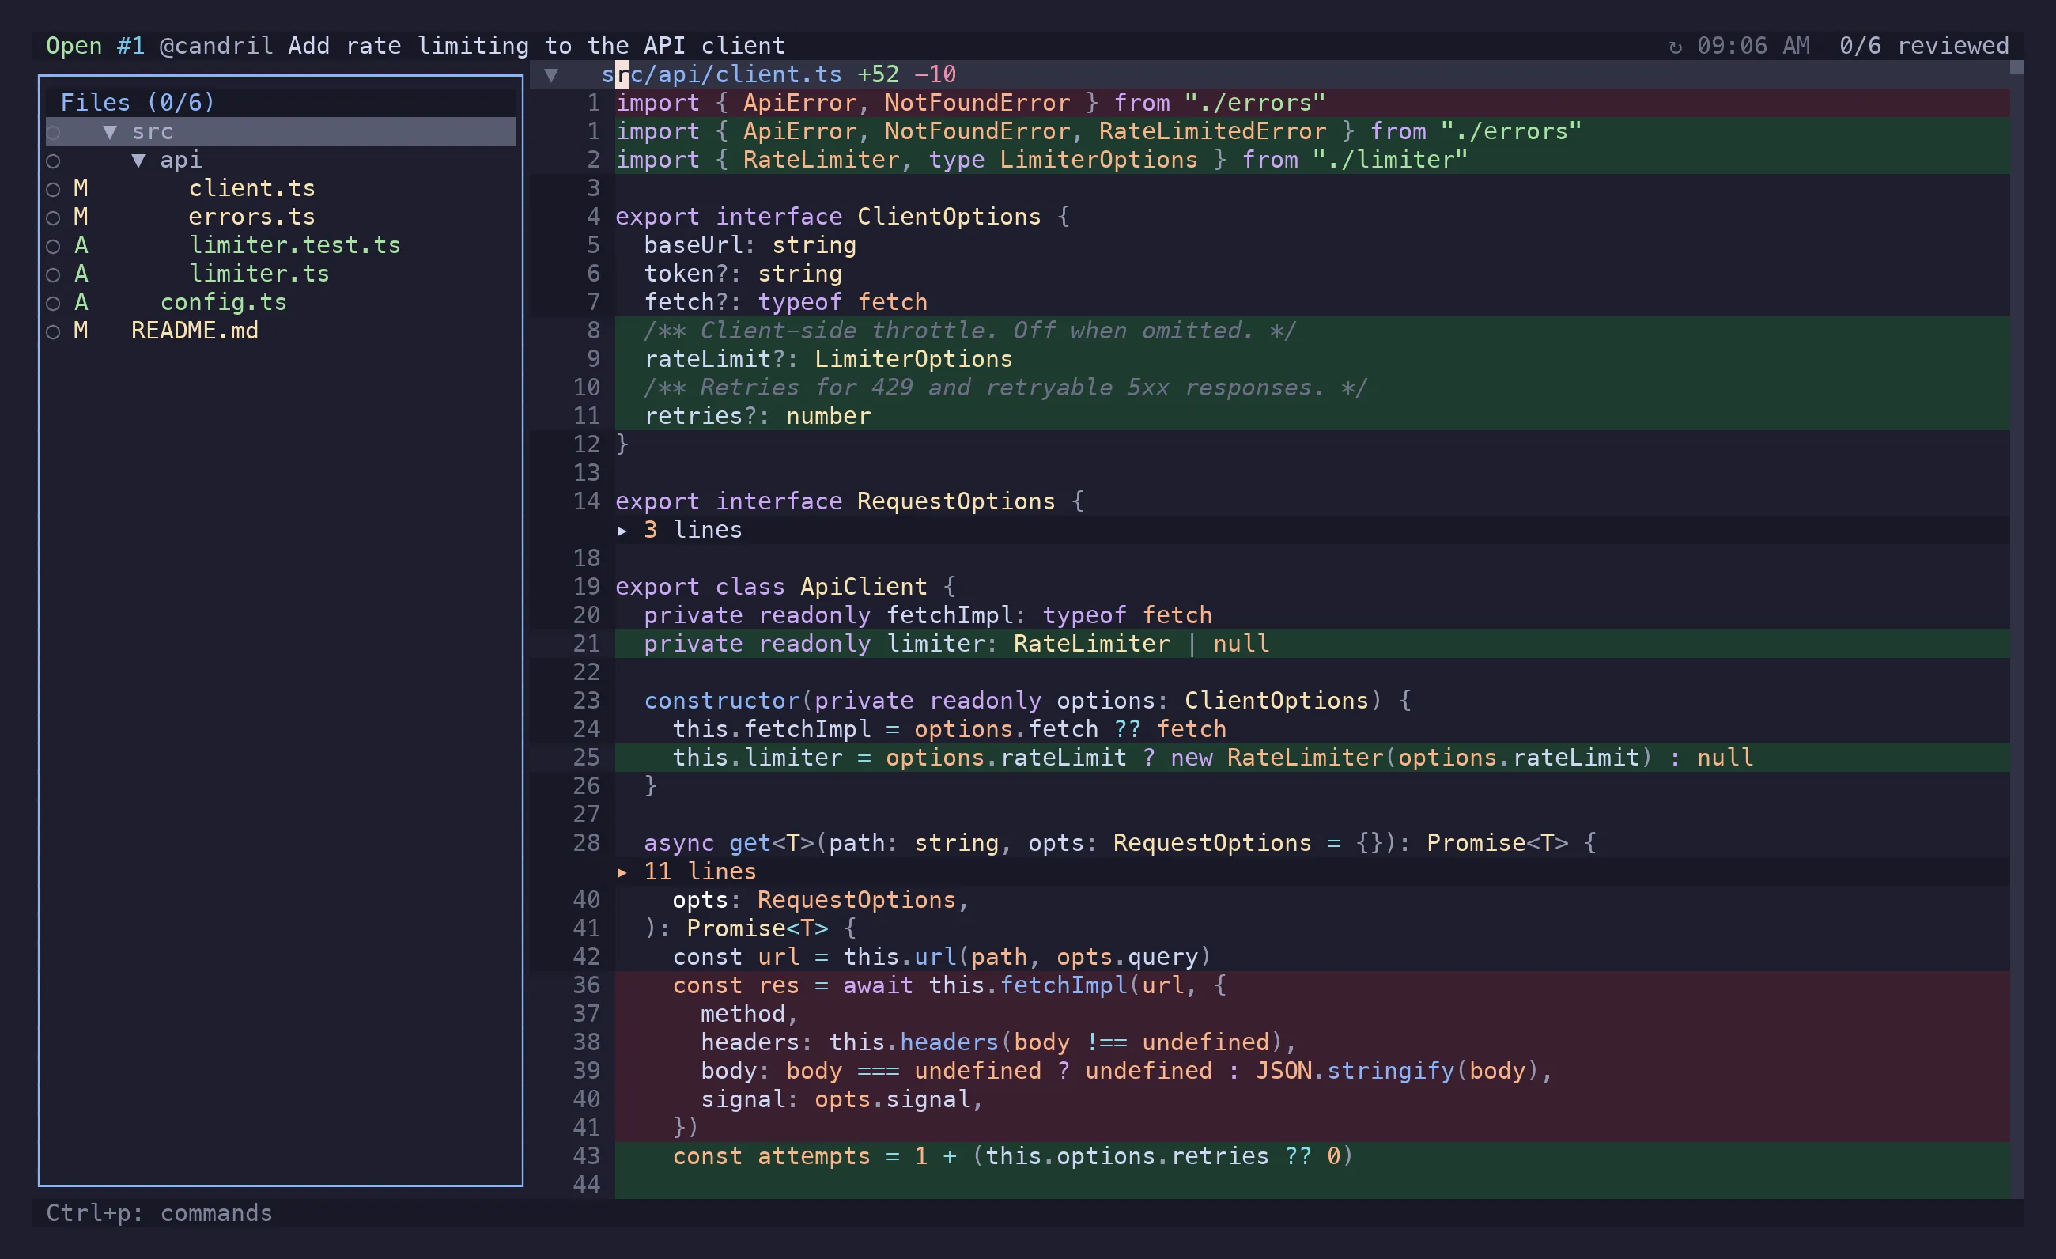Viewport: 2056px width, 1259px height.
Task: Open limiter.test.ts in the file tree
Action: click(x=294, y=245)
